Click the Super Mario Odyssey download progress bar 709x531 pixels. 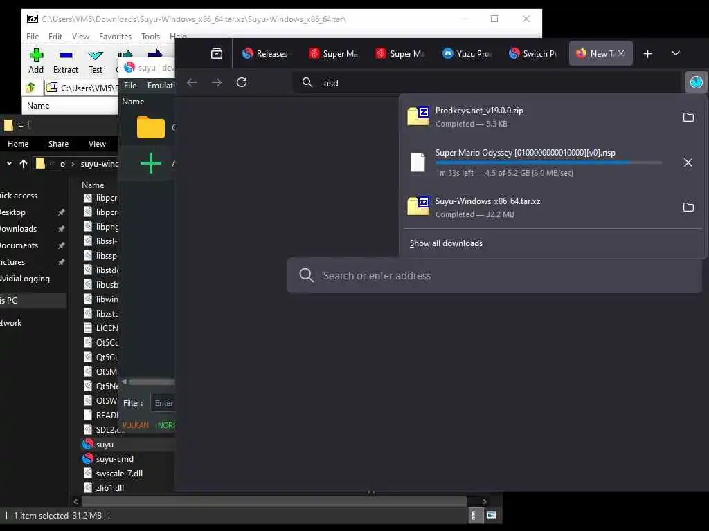coord(548,162)
